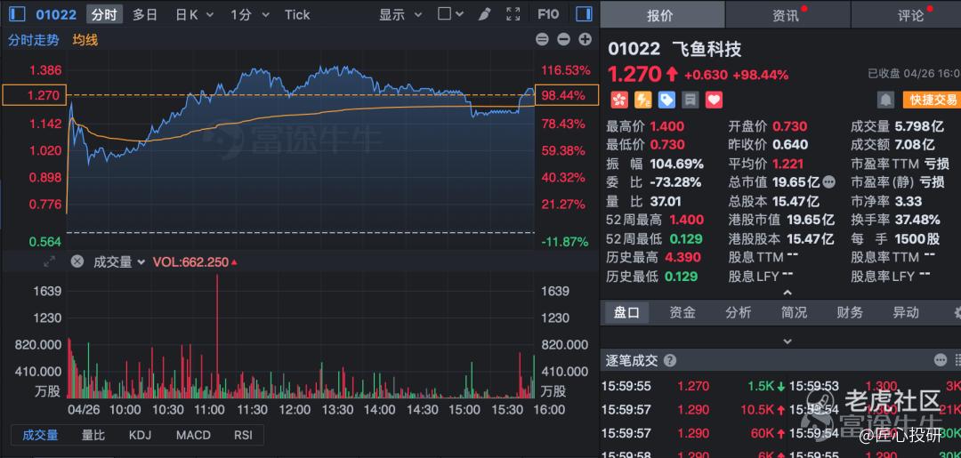
Task: Open the 成交量 indicator dropdown
Action: click(119, 262)
